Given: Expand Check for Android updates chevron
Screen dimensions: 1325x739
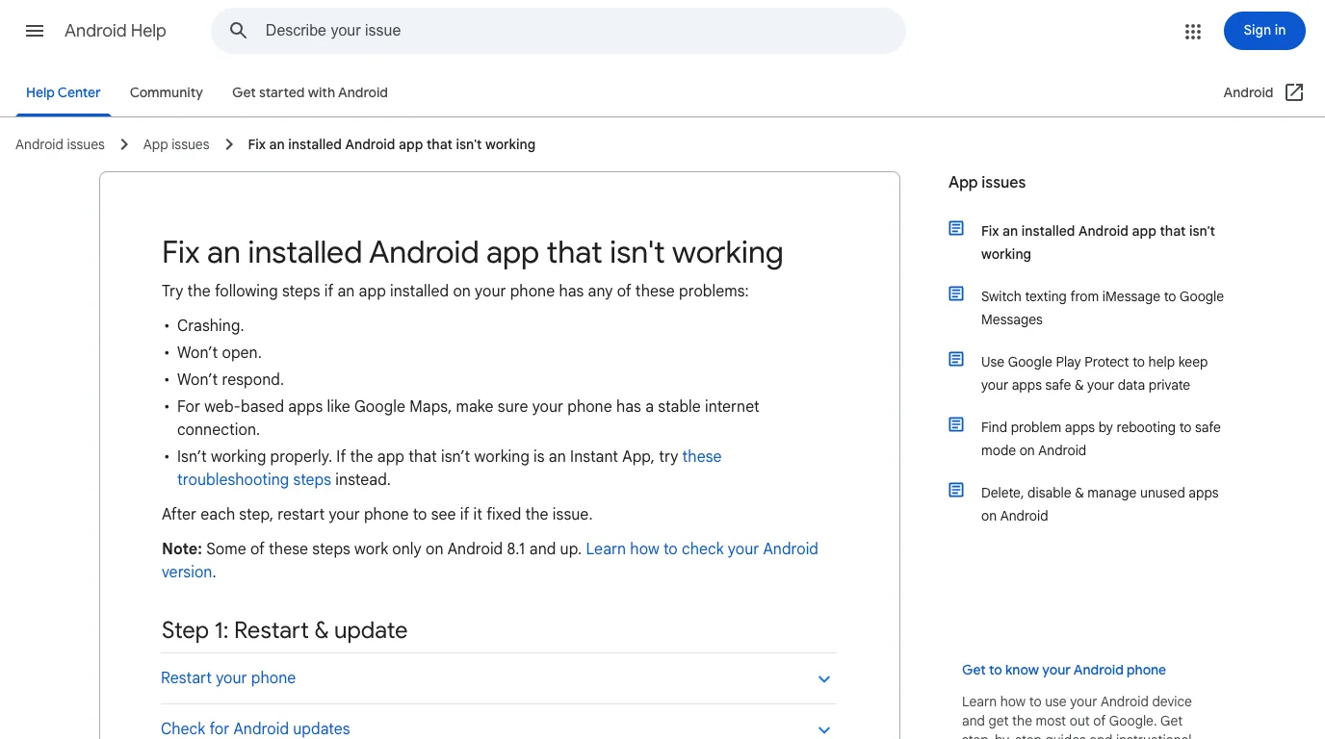Looking at the screenshot, I should tap(824, 730).
